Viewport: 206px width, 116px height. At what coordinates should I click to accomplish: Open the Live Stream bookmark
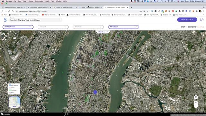pyautogui.click(x=16, y=15)
